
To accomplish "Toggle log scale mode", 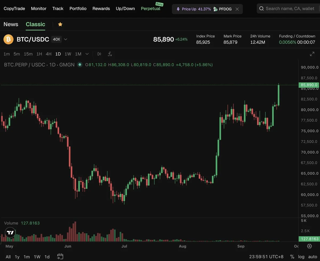I will point(301,257).
